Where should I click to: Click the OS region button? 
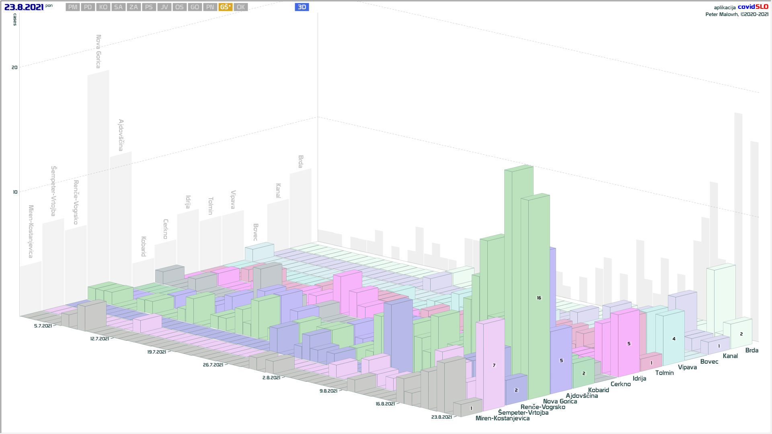pyautogui.click(x=180, y=7)
